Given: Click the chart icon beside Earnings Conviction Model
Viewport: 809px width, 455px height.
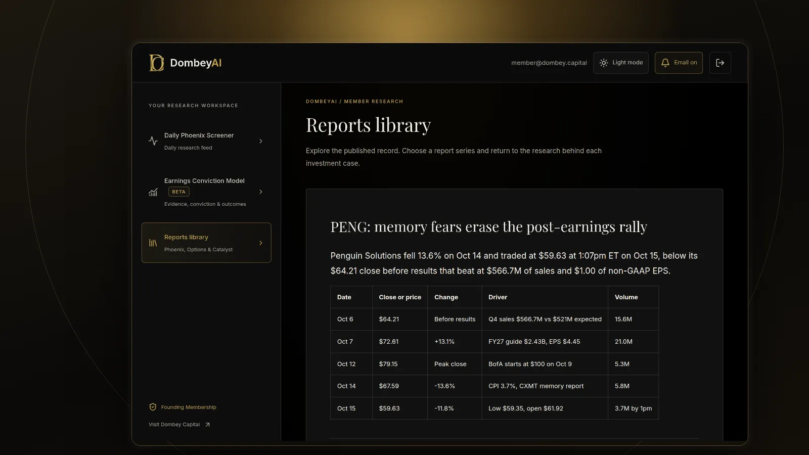Looking at the screenshot, I should 153,192.
